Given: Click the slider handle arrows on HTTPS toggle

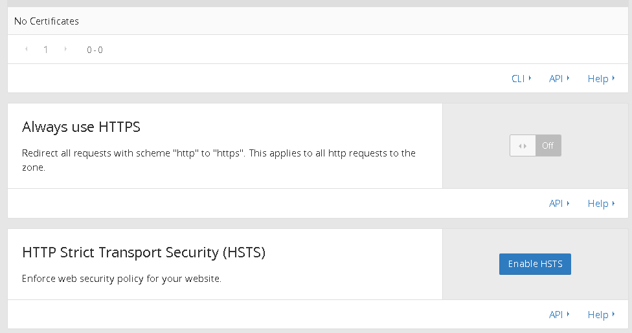Looking at the screenshot, I should (523, 145).
